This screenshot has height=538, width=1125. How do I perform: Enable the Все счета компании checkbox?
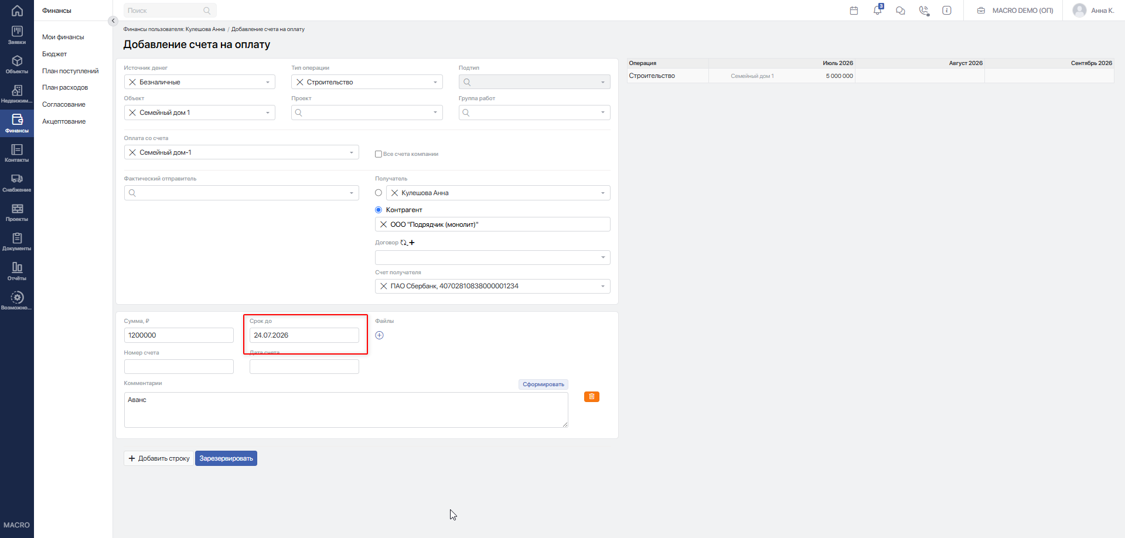pos(379,154)
